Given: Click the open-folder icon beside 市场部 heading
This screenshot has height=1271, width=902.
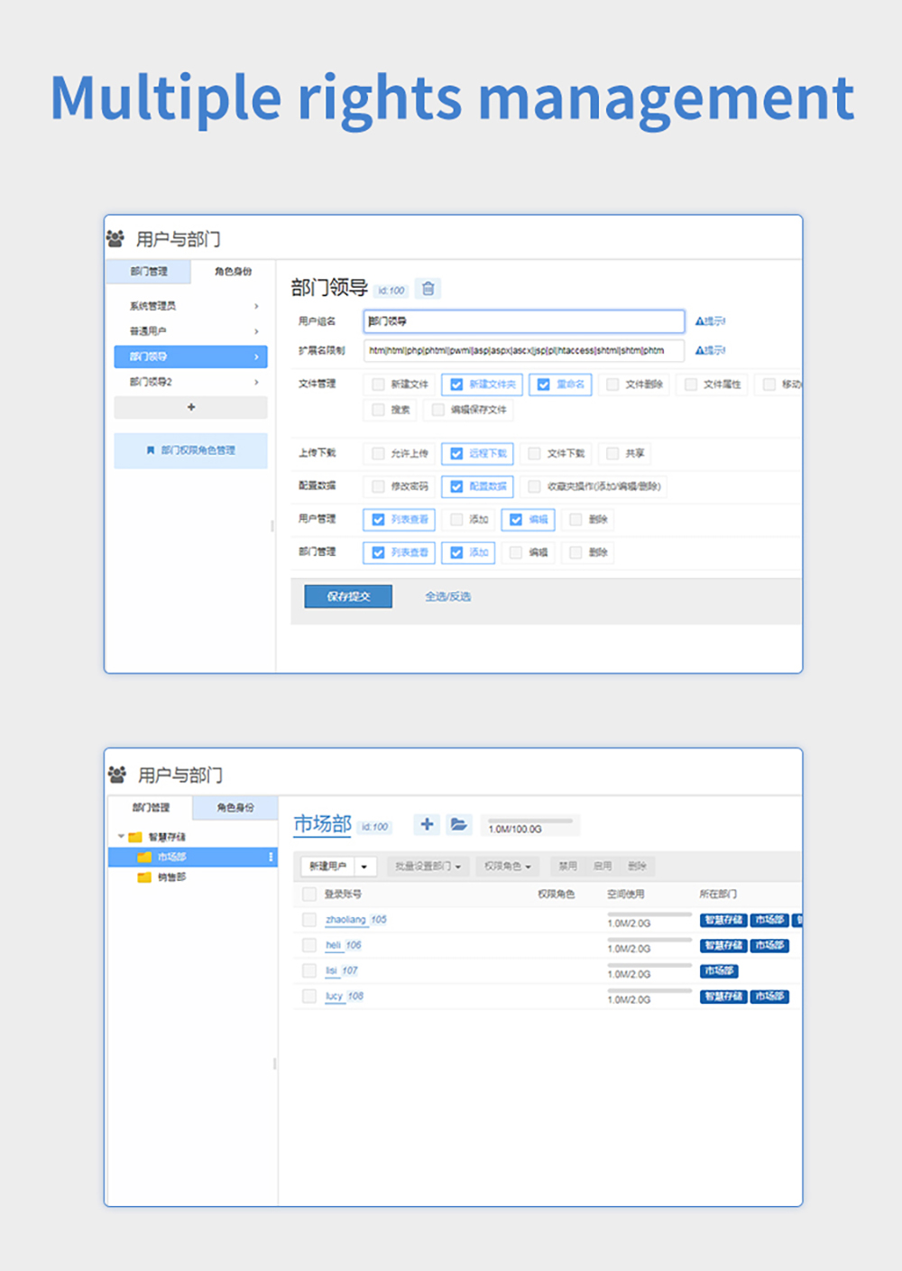Looking at the screenshot, I should (x=459, y=824).
